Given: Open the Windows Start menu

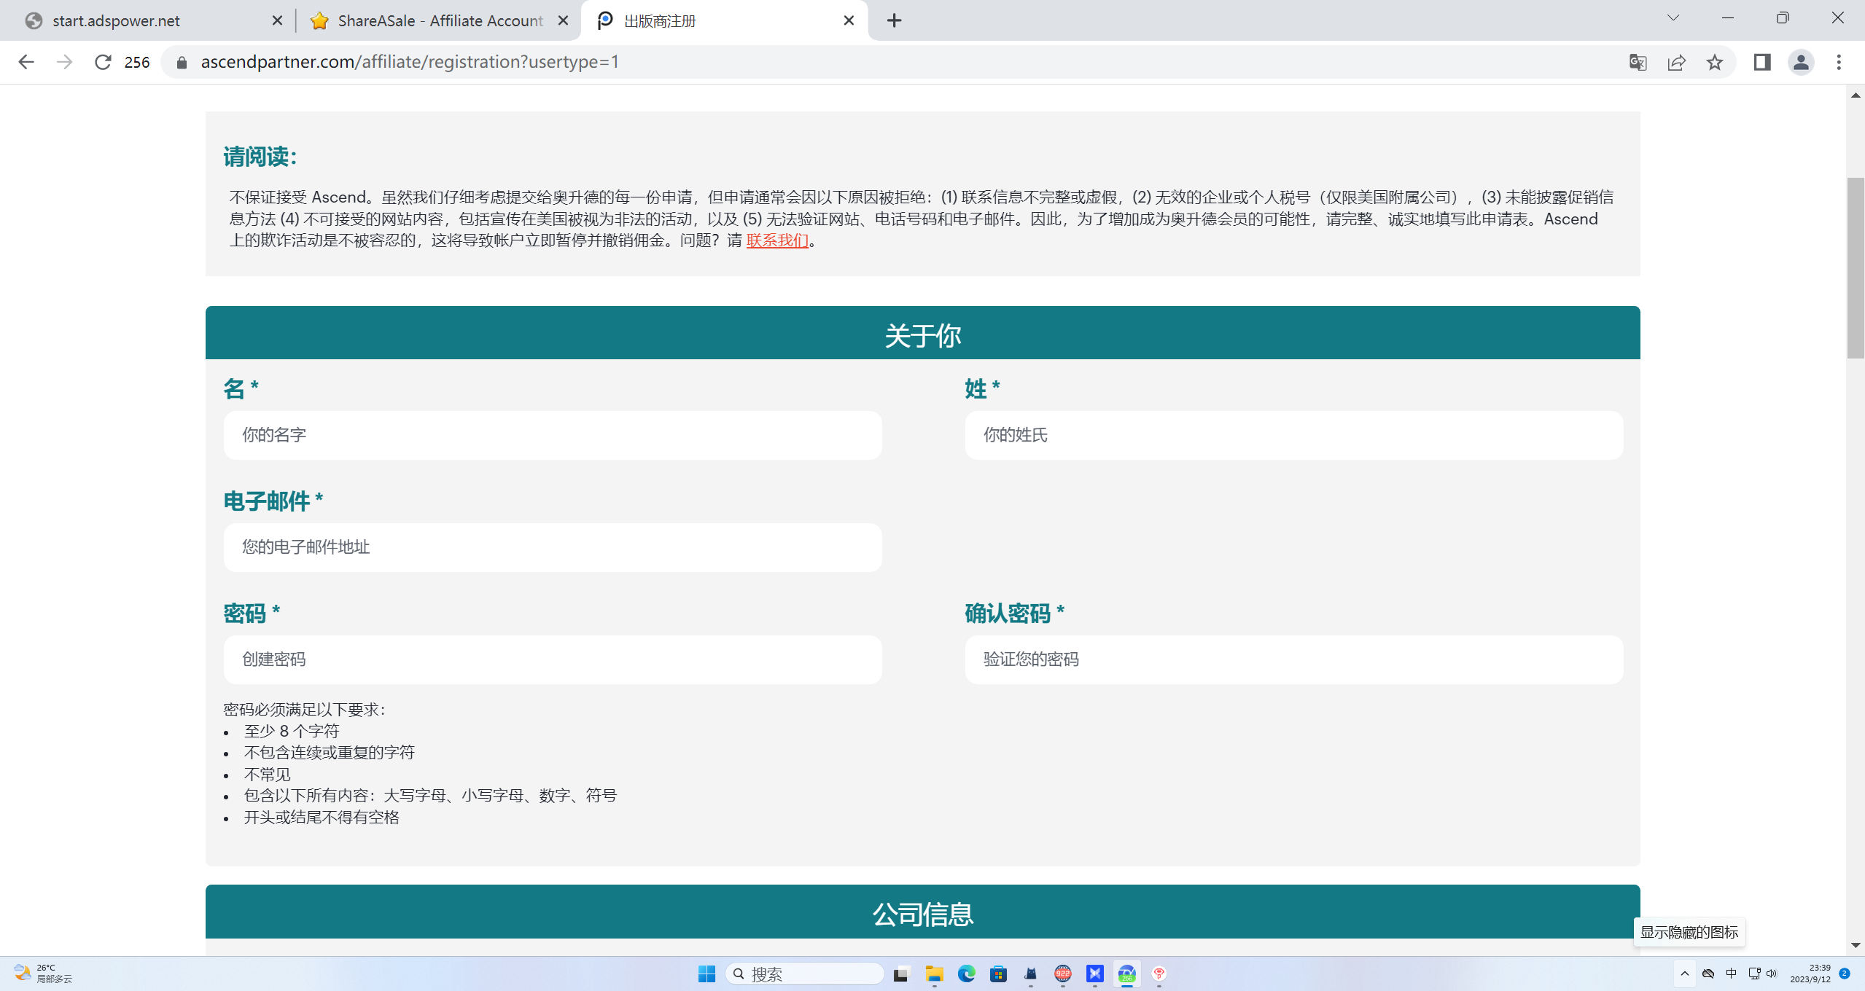Looking at the screenshot, I should [706, 974].
